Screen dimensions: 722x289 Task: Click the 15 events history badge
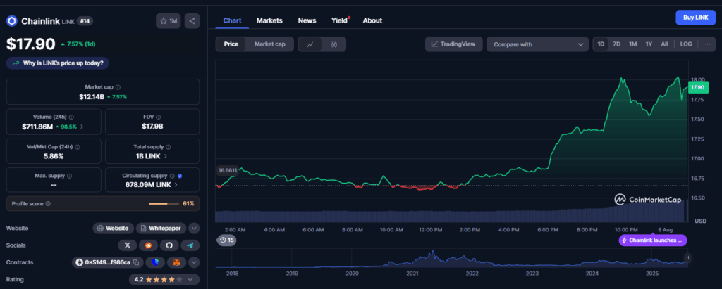[226, 240]
